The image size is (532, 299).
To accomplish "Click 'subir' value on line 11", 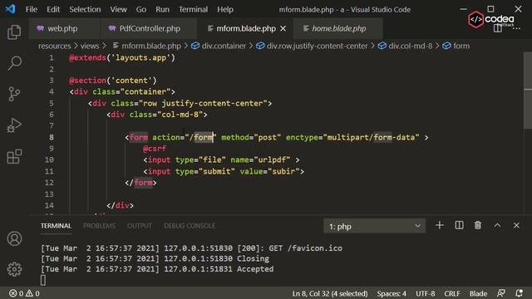I will tap(283, 171).
